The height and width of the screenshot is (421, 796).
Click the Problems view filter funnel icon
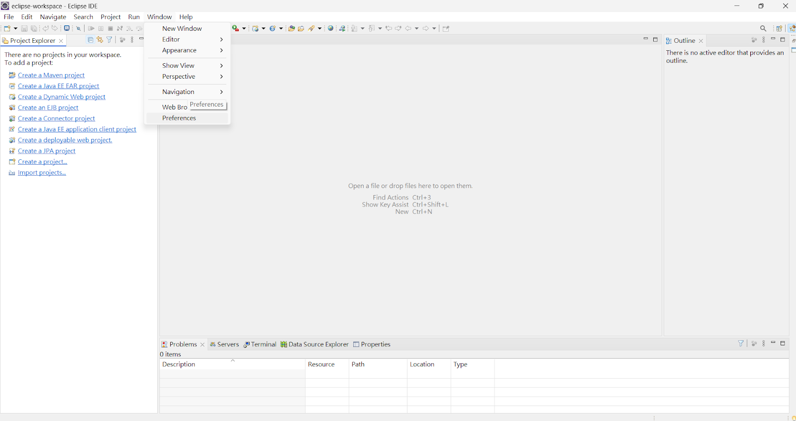pyautogui.click(x=741, y=343)
